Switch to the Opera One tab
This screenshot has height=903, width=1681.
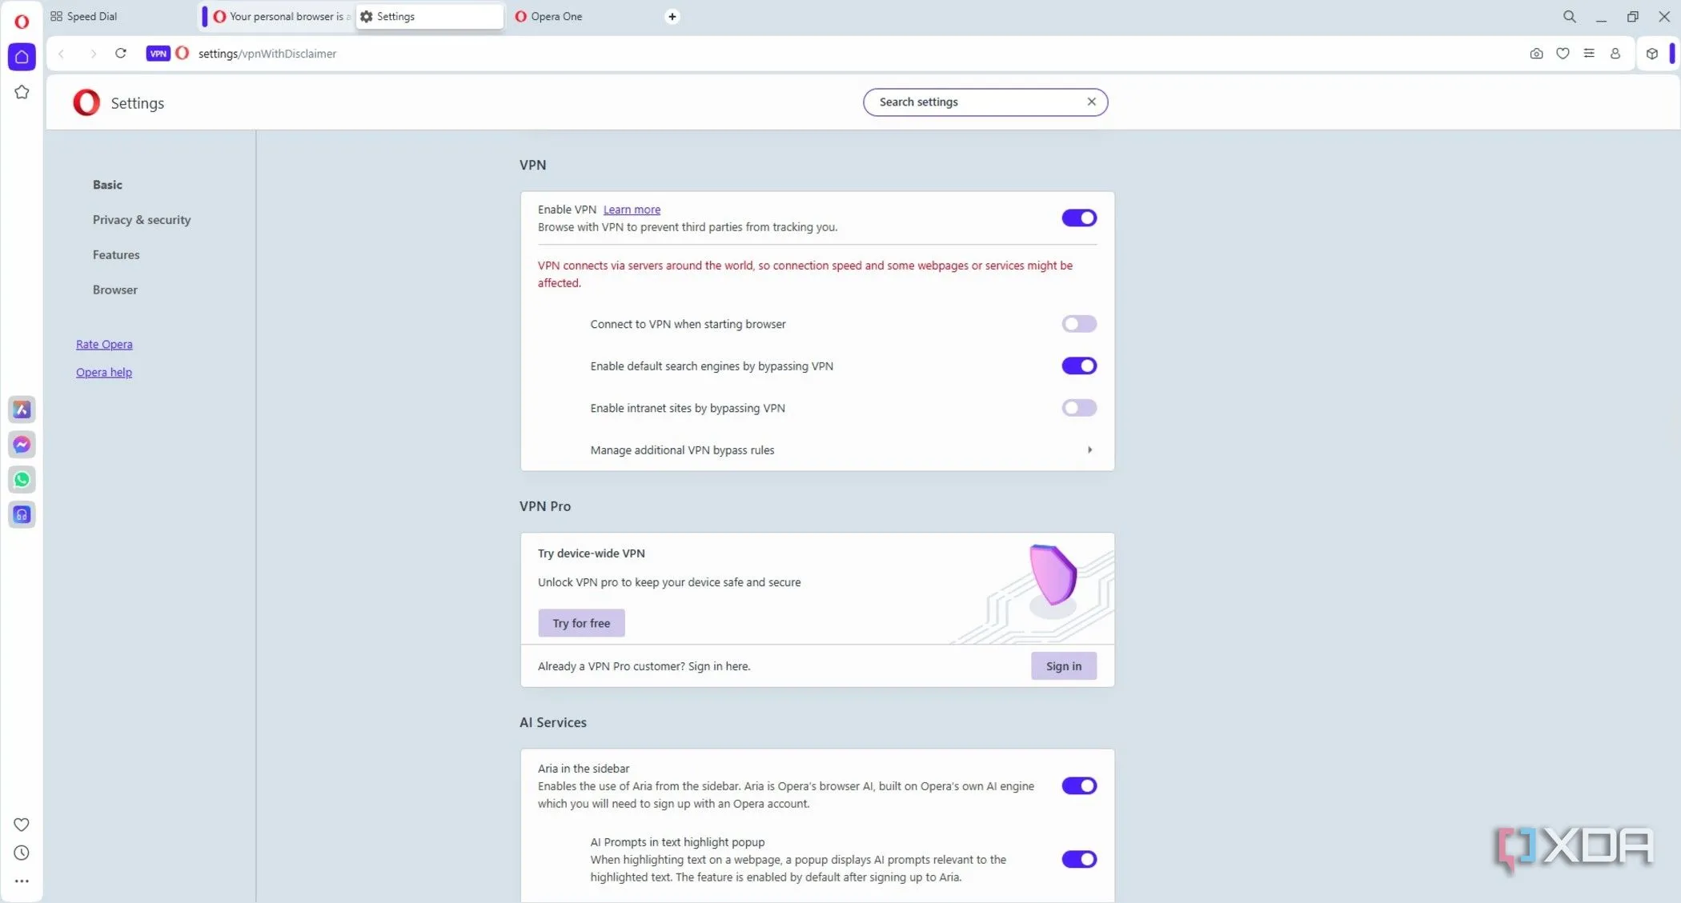pyautogui.click(x=584, y=17)
